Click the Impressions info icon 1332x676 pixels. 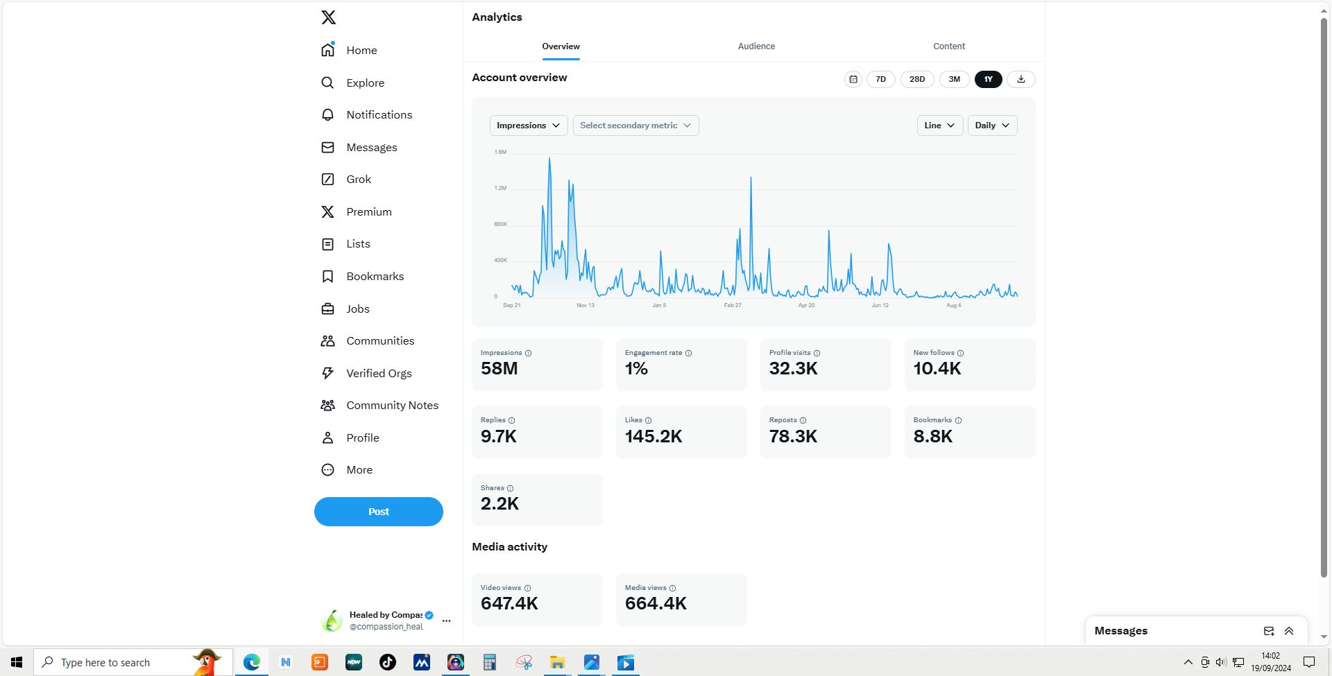coord(529,354)
